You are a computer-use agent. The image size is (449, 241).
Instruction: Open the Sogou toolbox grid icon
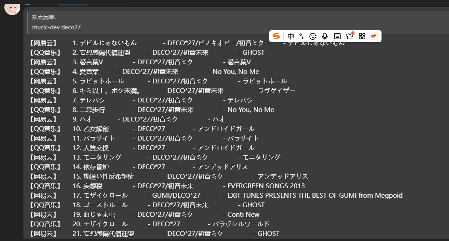[362, 36]
